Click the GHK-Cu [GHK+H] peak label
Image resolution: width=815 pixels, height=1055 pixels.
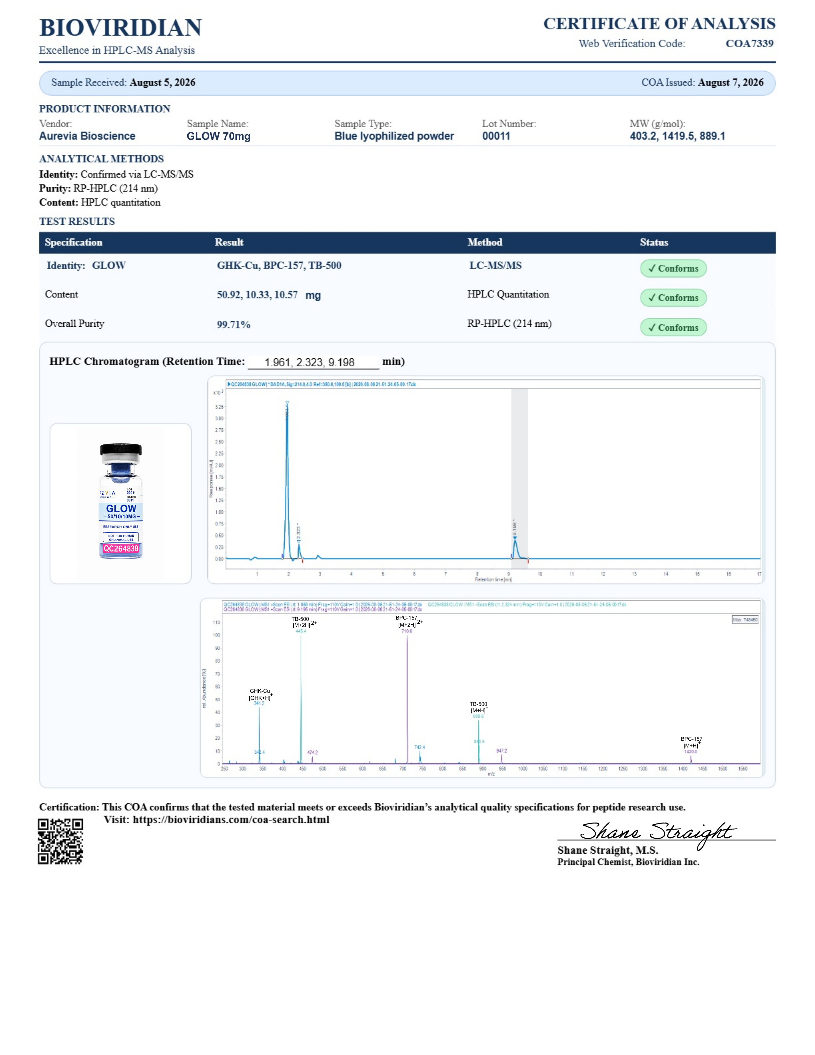click(260, 695)
